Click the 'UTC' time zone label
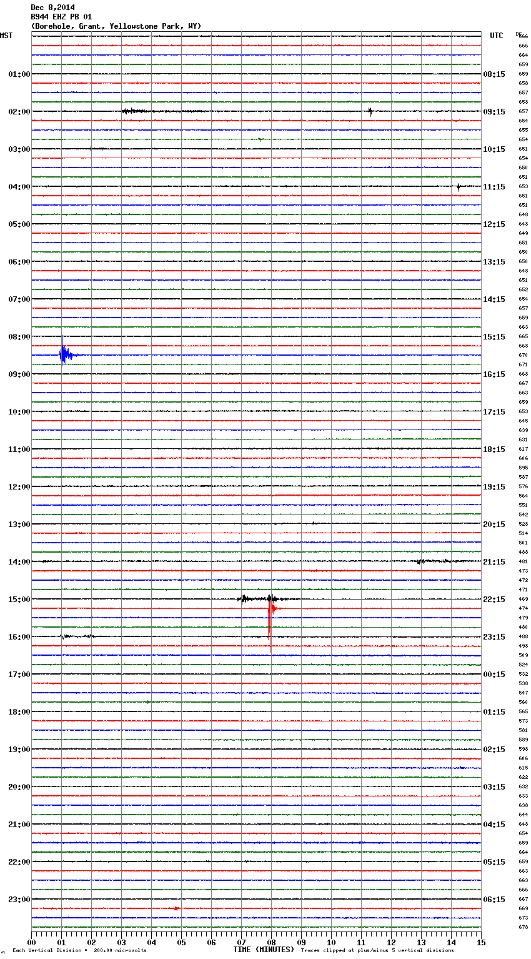Image resolution: width=531 pixels, height=959 pixels. coord(497,36)
